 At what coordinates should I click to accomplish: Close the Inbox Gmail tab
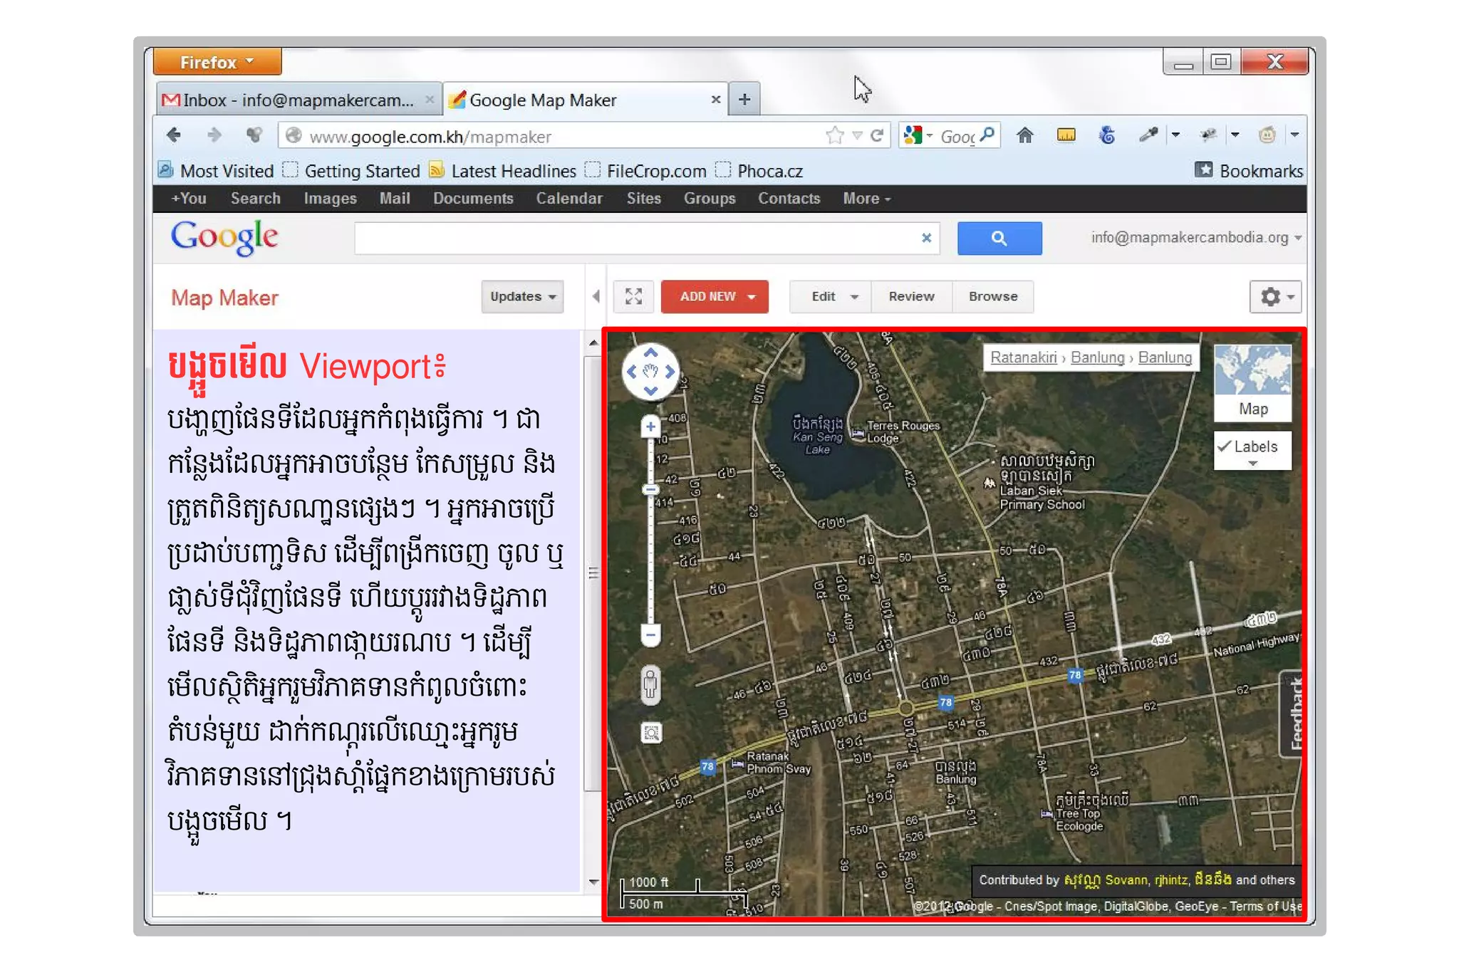[430, 100]
